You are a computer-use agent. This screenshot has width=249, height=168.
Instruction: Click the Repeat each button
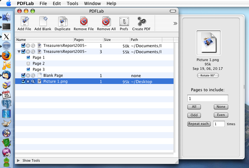tap(199, 124)
